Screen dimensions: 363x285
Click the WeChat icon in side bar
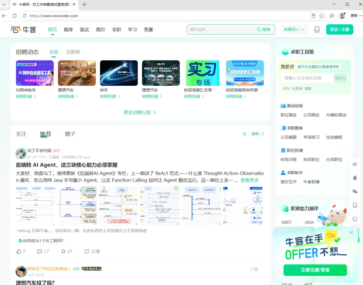355,192
